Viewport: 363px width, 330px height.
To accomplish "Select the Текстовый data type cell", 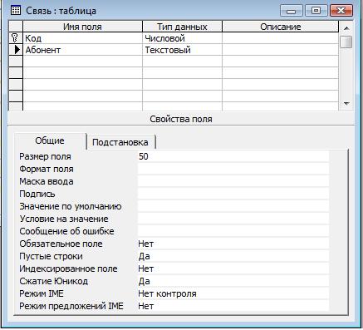I will tap(182, 50).
